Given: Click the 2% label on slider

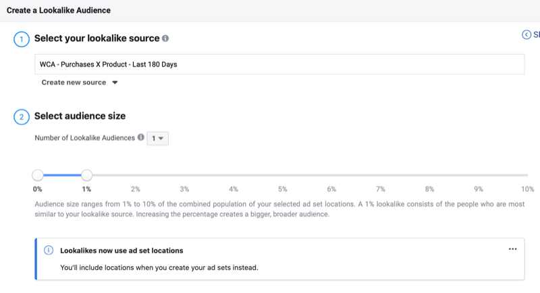Looking at the screenshot, I should [136, 189].
